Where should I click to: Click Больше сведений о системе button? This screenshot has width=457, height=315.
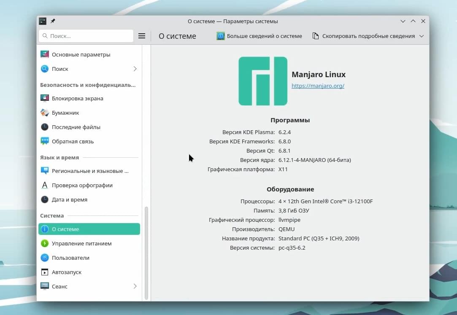pos(260,36)
